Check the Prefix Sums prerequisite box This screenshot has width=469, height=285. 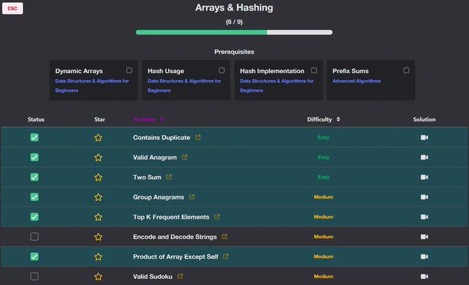406,70
